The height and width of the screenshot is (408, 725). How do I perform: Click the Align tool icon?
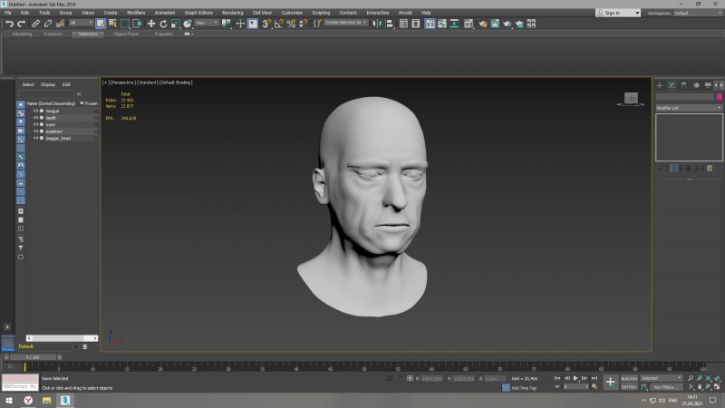[390, 24]
